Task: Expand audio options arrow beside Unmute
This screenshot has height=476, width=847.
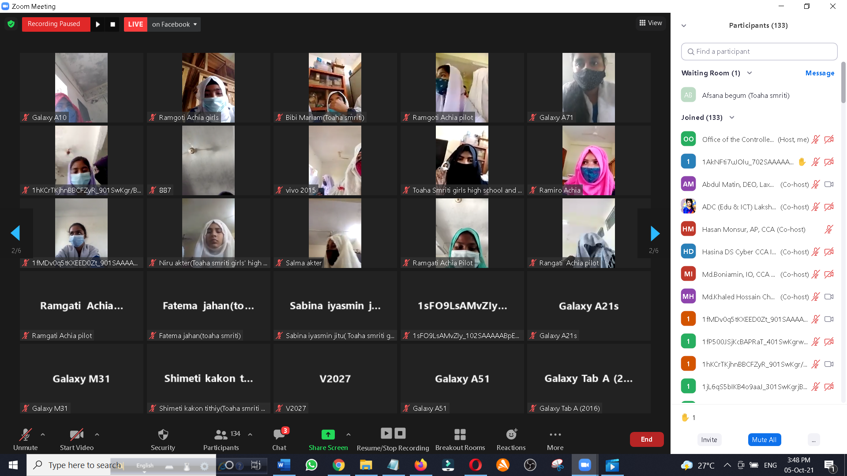Action: (43, 435)
